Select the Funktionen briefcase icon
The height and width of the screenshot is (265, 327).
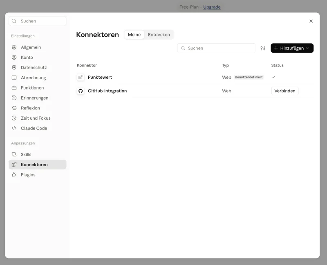point(14,88)
